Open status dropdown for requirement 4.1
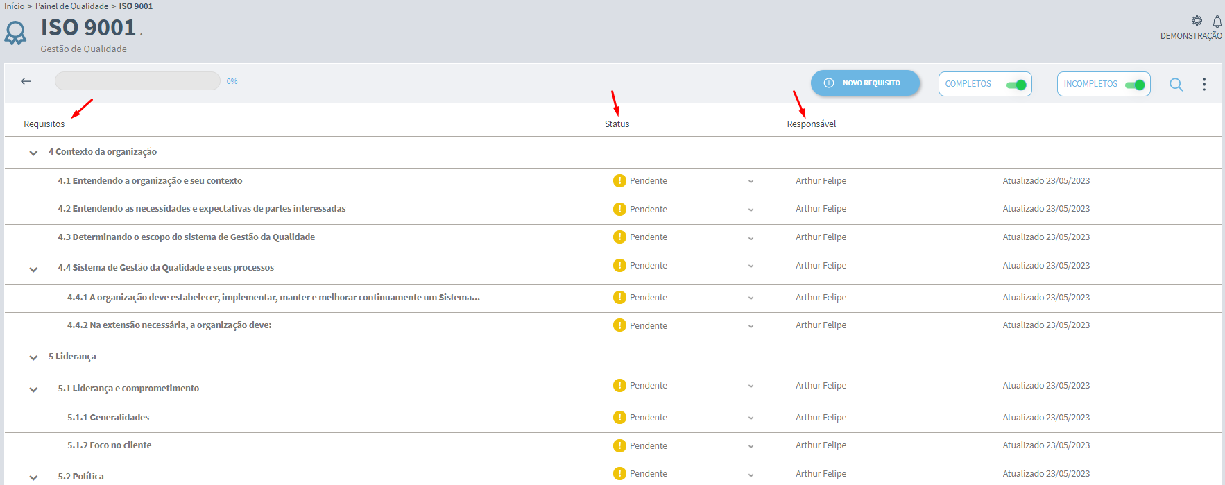This screenshot has height=485, width=1225. click(x=751, y=182)
